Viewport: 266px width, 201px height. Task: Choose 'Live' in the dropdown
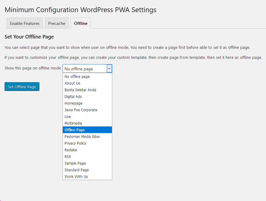(x=87, y=116)
